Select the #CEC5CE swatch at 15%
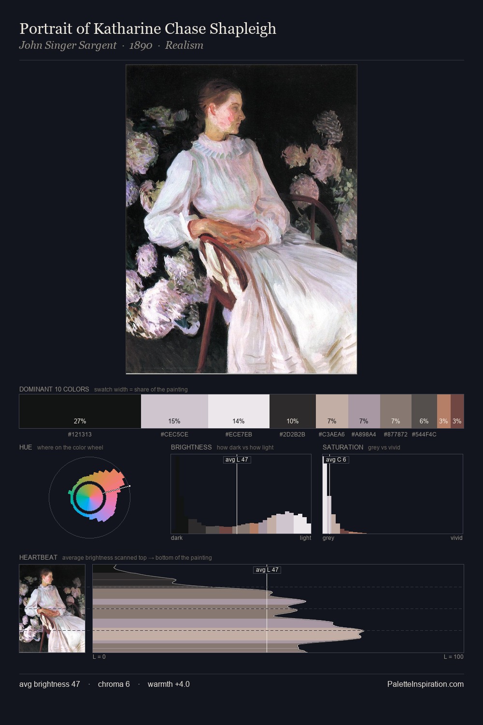This screenshot has height=725, width=483. (174, 411)
